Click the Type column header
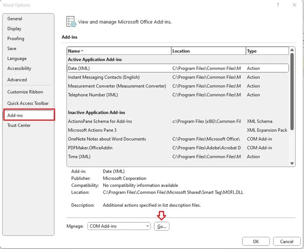Image resolution: width=304 pixels, height=249 pixels. click(x=268, y=51)
